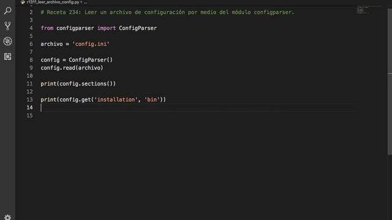Click line number 4 in the gutter

coord(31,28)
